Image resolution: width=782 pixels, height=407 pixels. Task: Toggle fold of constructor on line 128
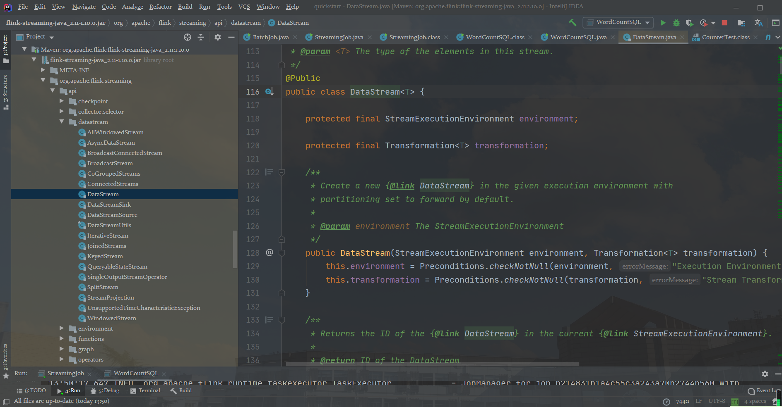(x=282, y=253)
